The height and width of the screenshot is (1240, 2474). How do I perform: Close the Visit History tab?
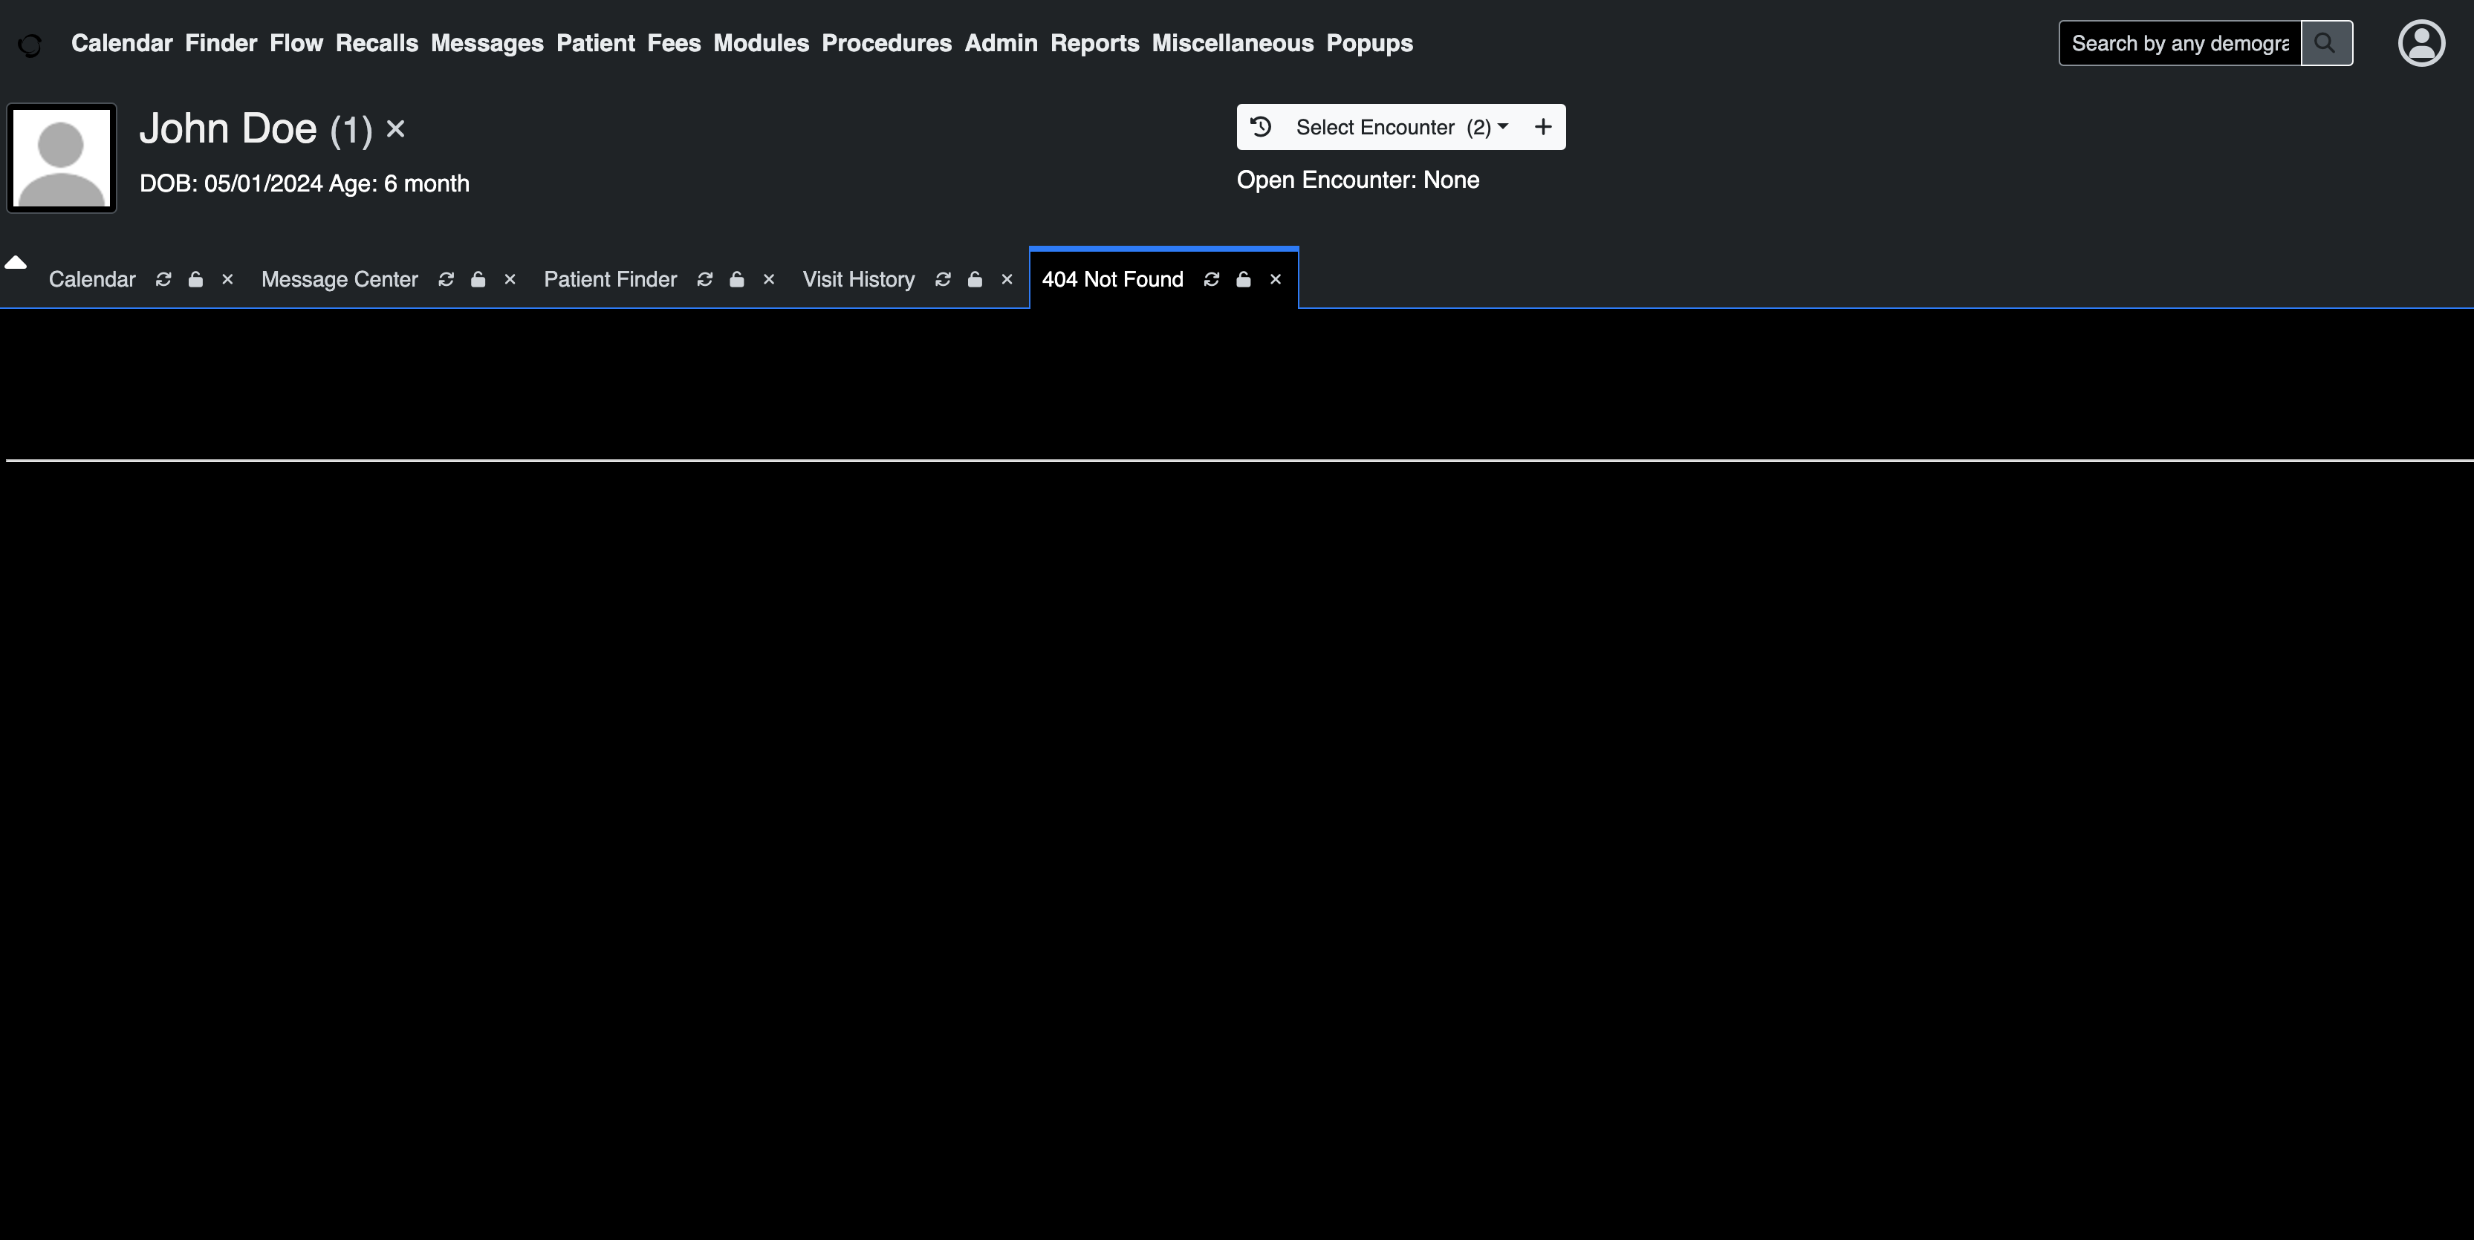1007,279
